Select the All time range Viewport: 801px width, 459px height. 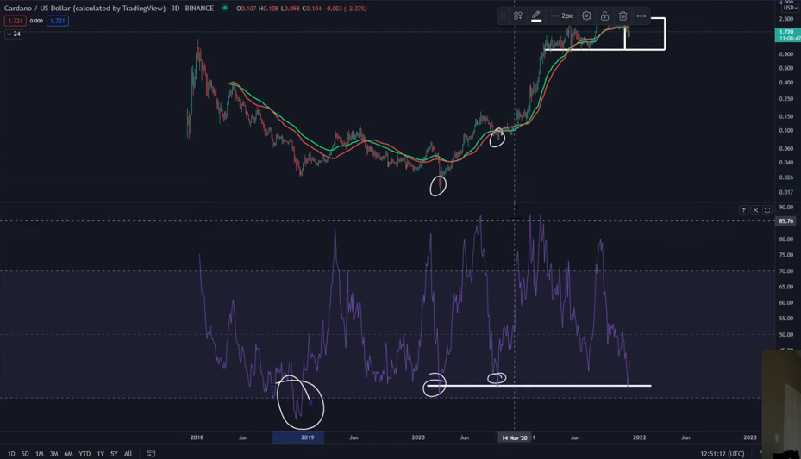click(128, 453)
